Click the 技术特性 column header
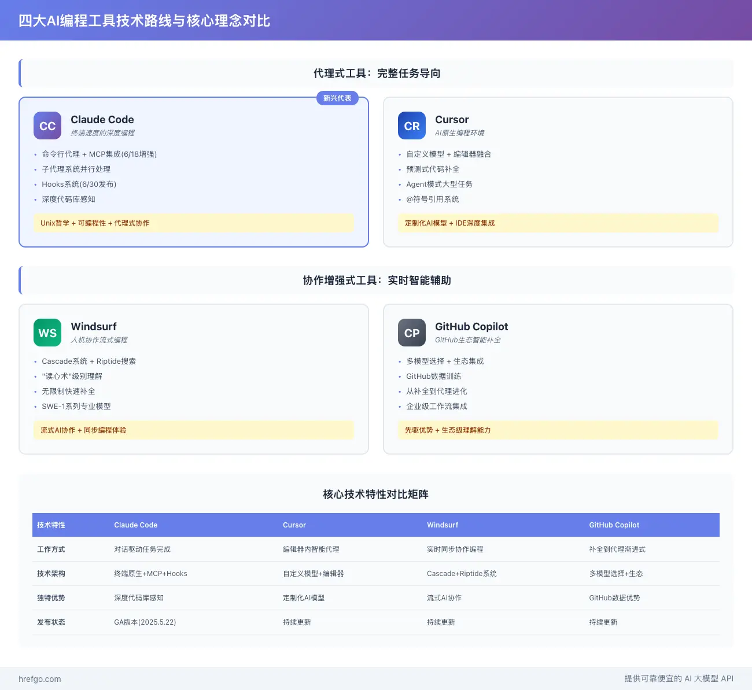752x690 pixels. pos(51,525)
